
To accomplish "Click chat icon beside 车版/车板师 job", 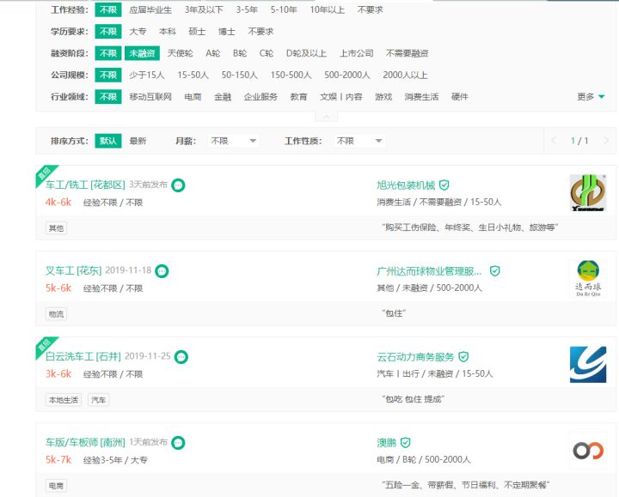I will tap(178, 443).
